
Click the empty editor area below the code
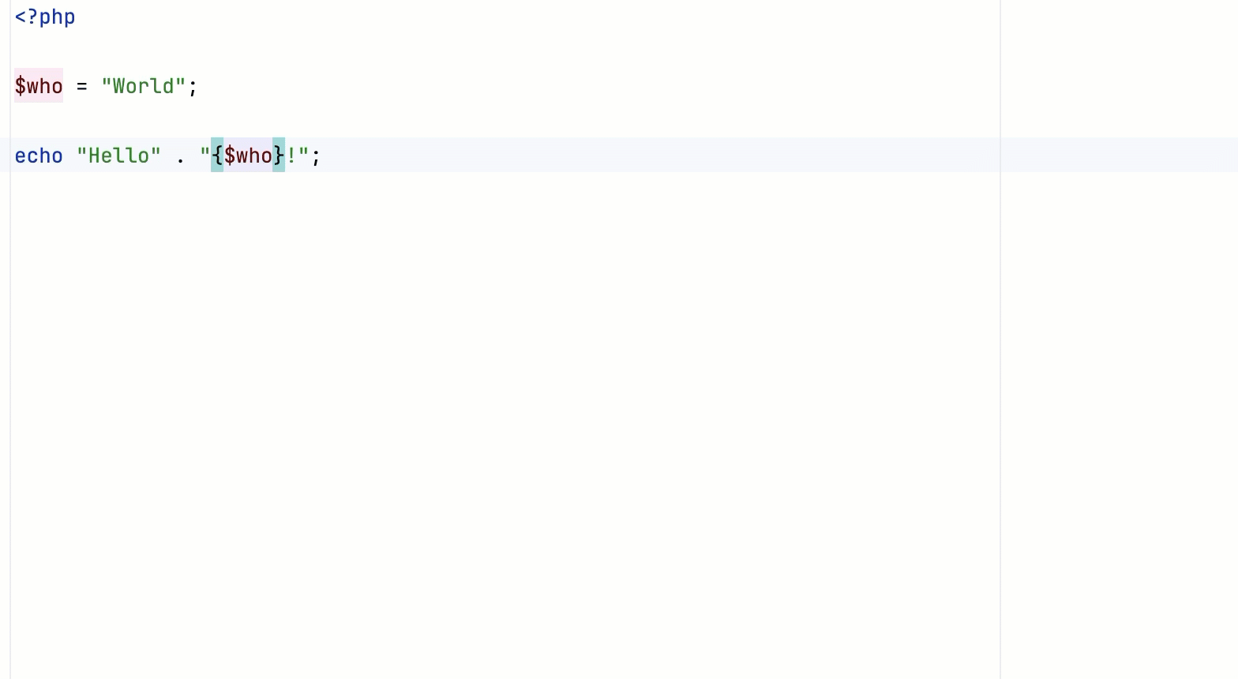(x=505, y=426)
